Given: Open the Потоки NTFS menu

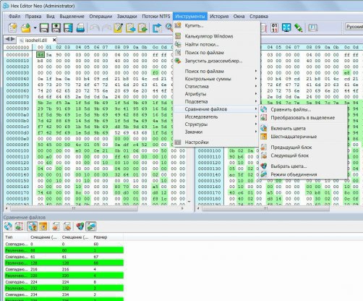Looking at the screenshot, I should [x=156, y=17].
